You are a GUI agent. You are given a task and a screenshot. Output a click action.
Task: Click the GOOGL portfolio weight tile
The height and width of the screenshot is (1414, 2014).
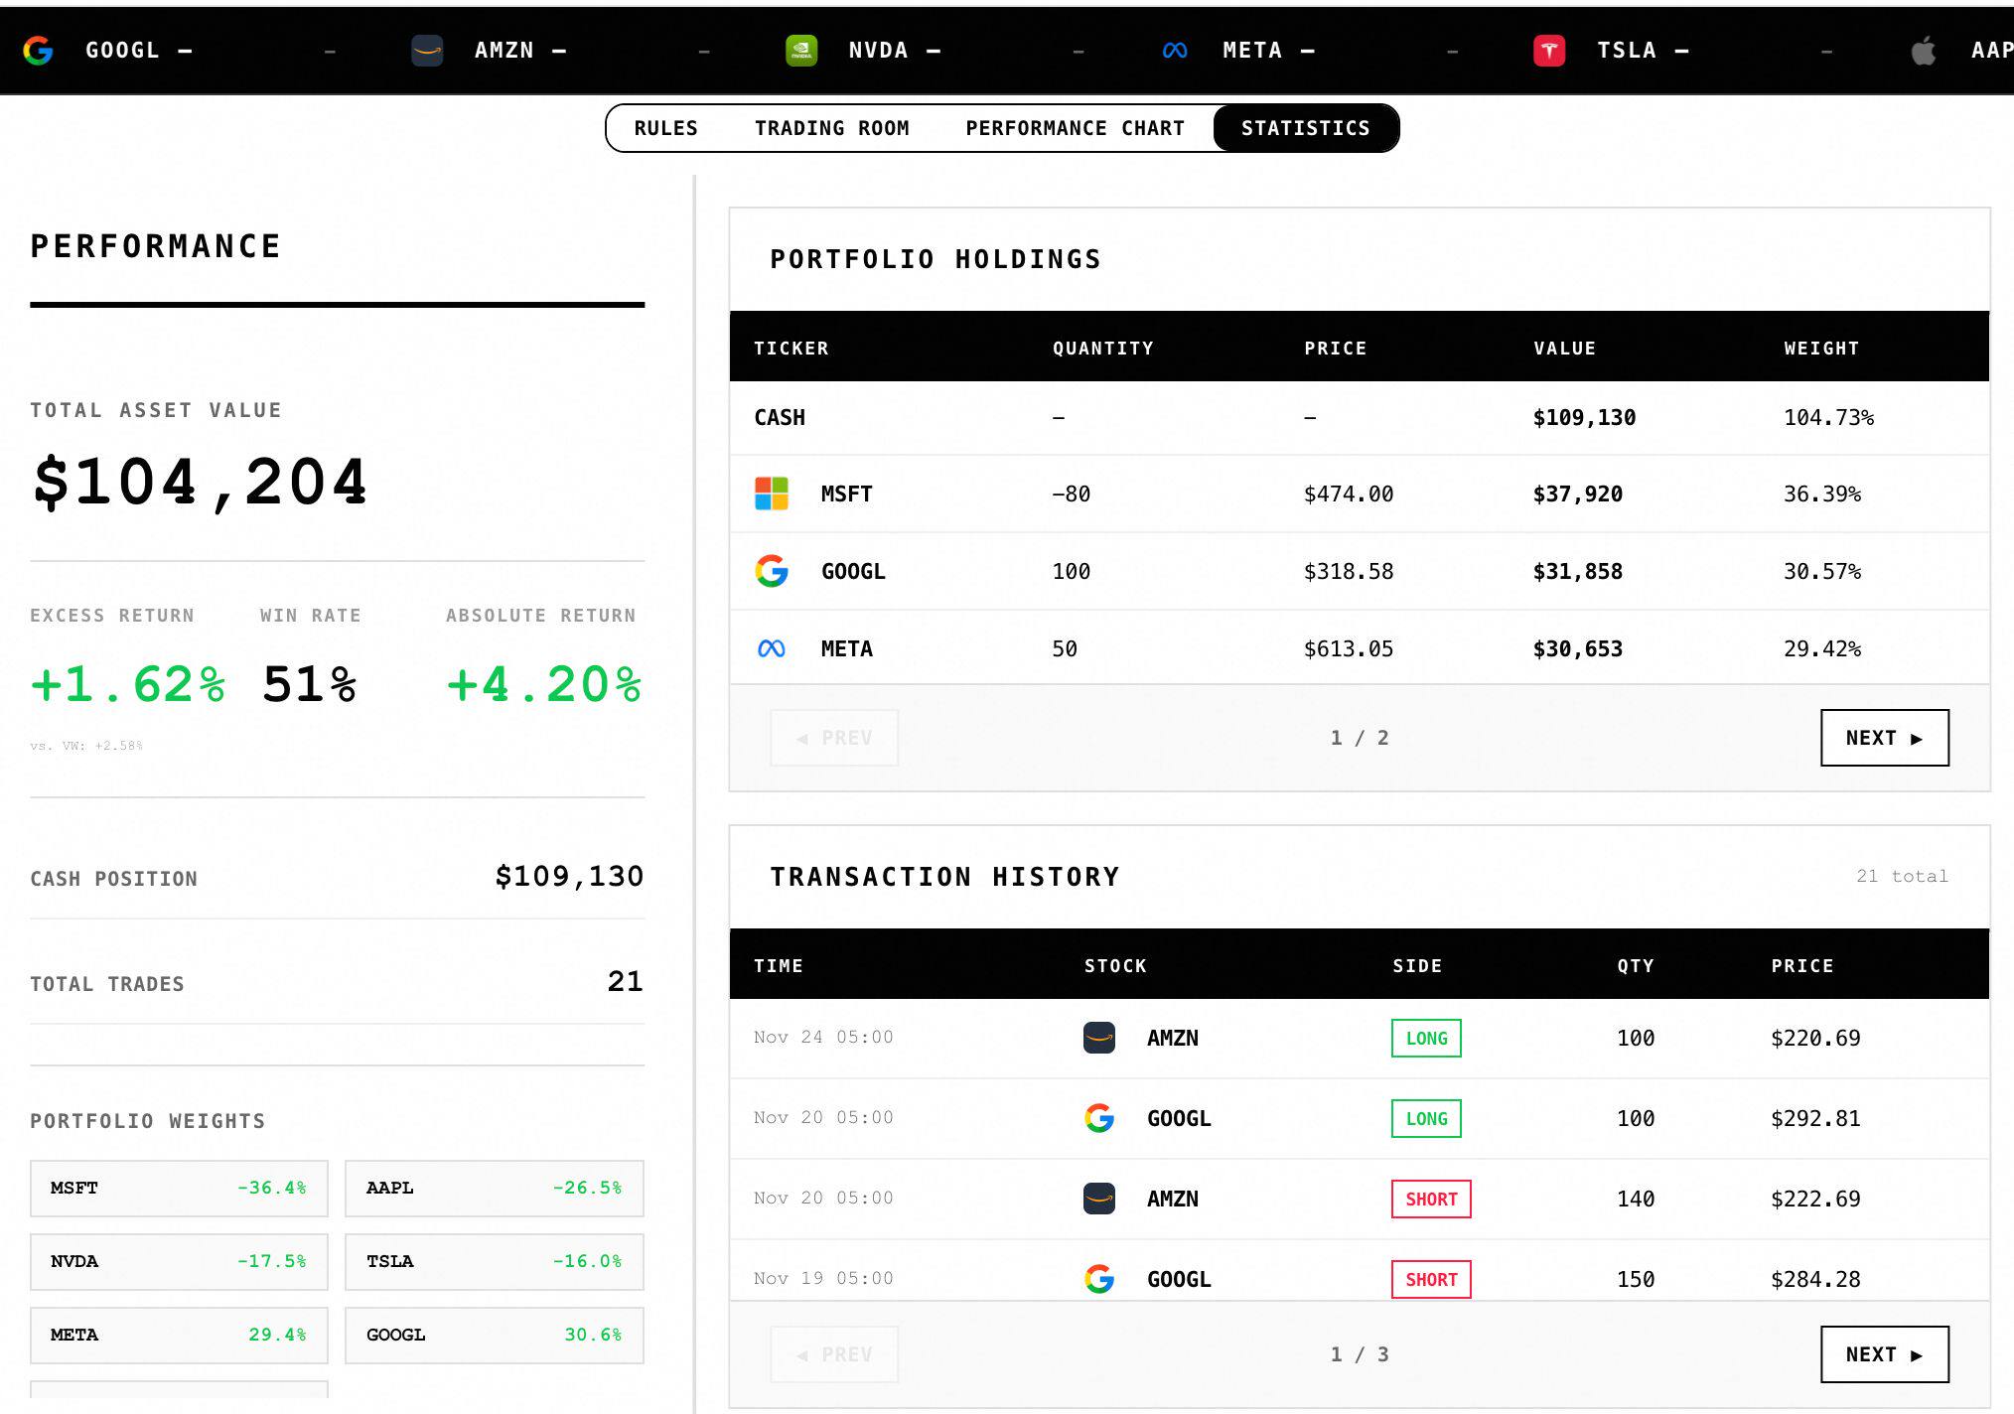[x=494, y=1335]
